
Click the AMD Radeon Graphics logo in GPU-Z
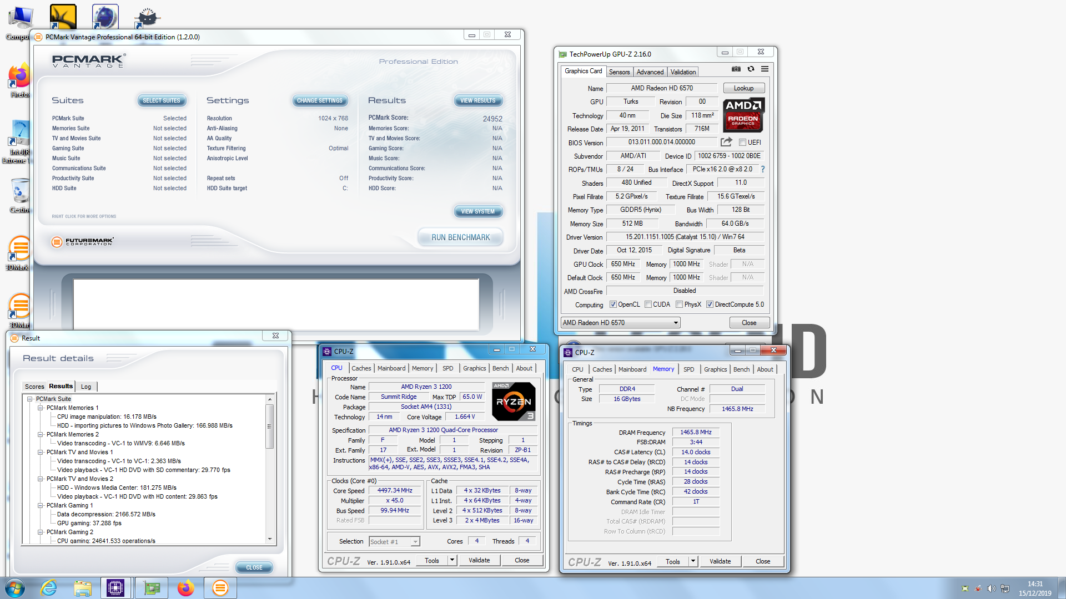pos(743,115)
